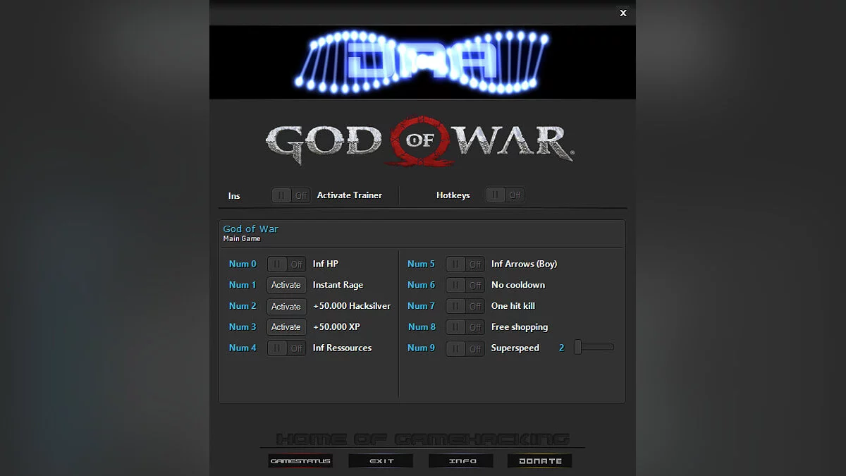This screenshot has height=476, width=846.
Task: Open the INFO screen
Action: coord(460,460)
